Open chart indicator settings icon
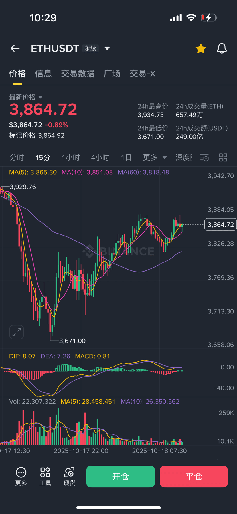The width and height of the screenshot is (237, 514). click(204, 157)
